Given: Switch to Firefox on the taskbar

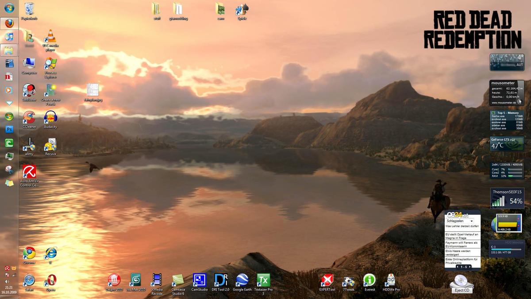Looking at the screenshot, I should (9, 23).
